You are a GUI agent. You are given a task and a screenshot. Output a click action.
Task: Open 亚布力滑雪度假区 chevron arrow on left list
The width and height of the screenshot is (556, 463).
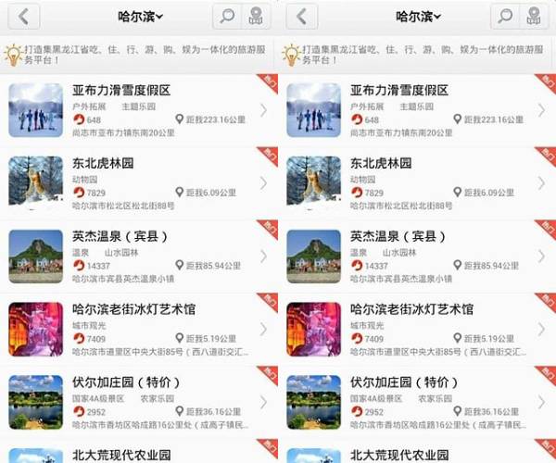(x=263, y=110)
